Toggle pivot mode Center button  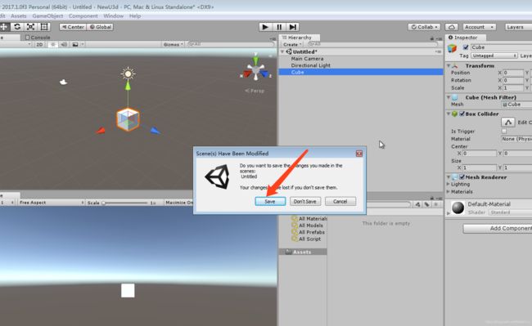coord(73,27)
